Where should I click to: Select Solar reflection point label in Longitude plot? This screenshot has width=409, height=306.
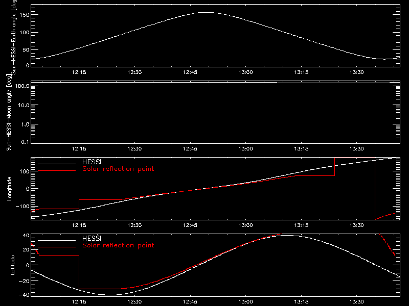pyautogui.click(x=118, y=169)
